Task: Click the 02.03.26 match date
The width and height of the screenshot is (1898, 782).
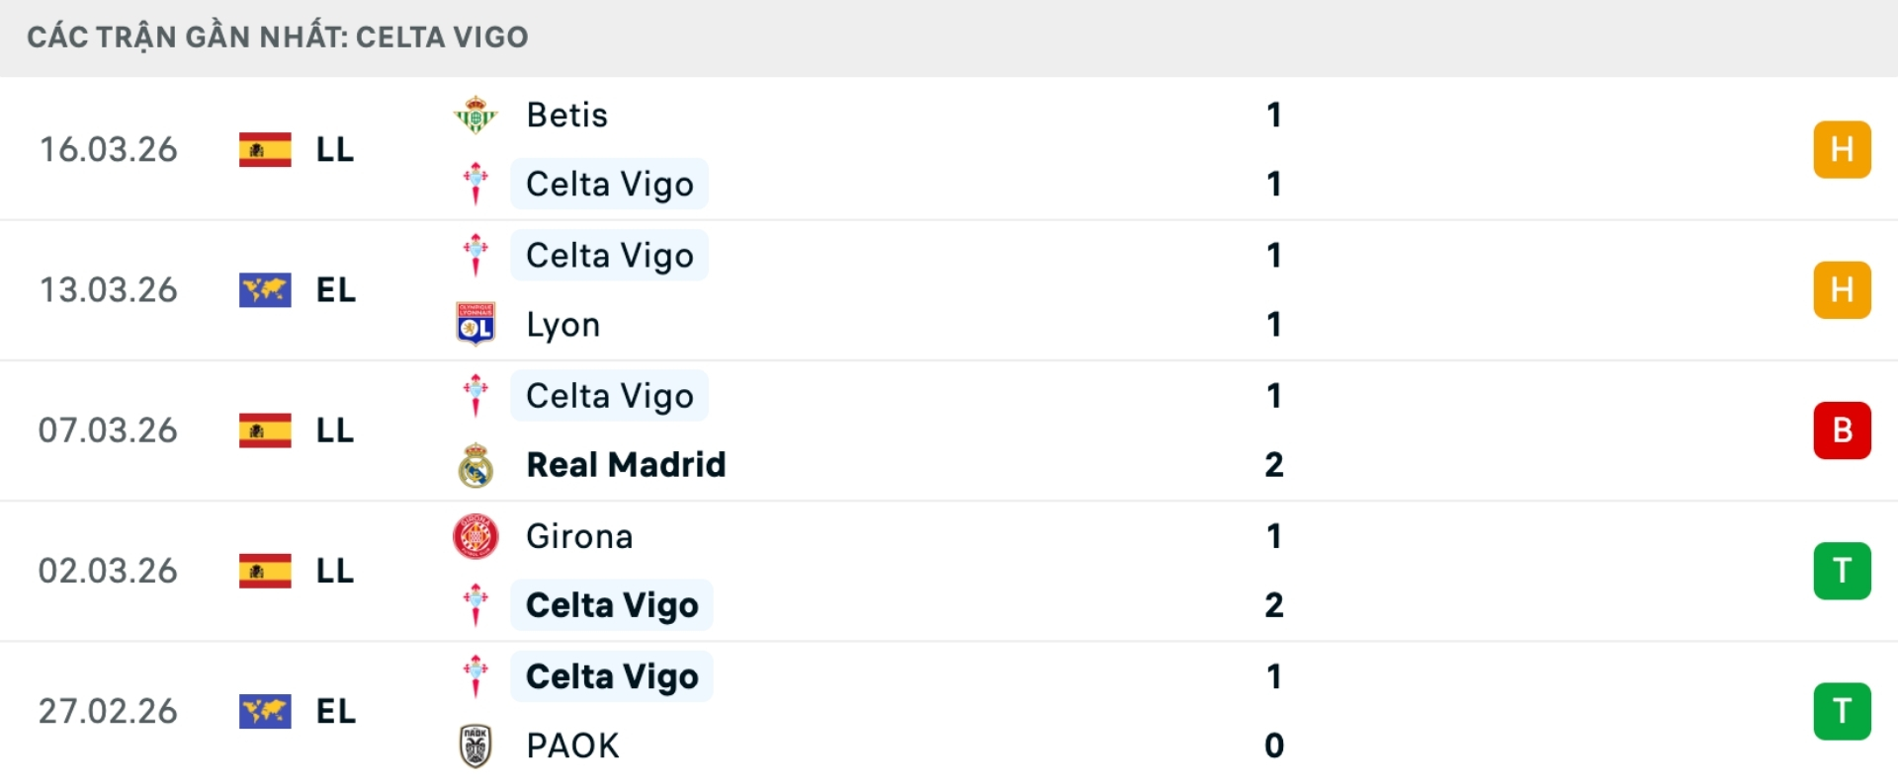Action: pos(108,571)
